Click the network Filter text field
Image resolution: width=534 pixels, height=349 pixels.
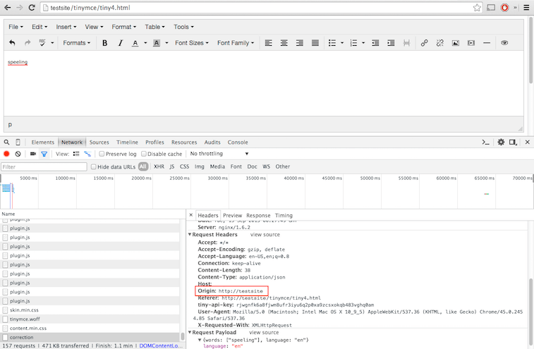coord(44,166)
